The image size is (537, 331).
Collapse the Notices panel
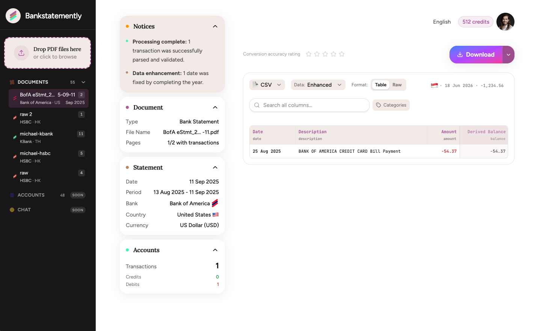click(x=215, y=26)
